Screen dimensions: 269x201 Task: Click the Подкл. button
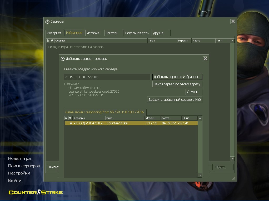click(224, 167)
